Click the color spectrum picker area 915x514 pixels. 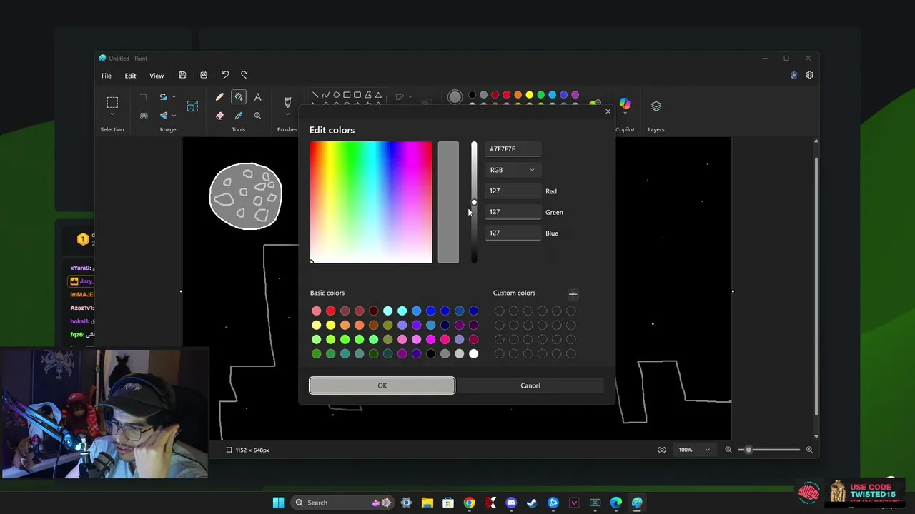click(371, 203)
